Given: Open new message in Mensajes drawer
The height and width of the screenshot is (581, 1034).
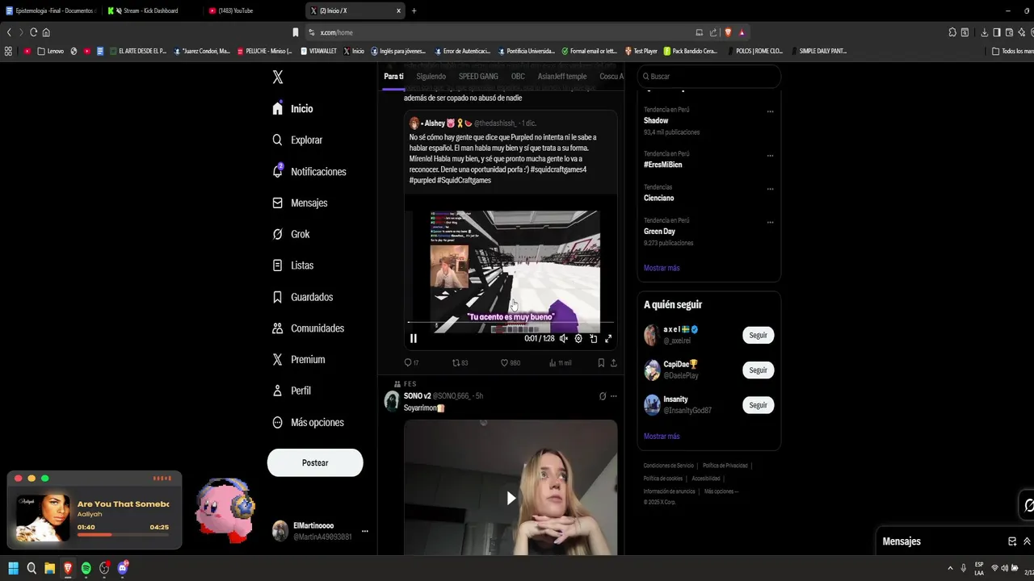Looking at the screenshot, I should point(1012,541).
